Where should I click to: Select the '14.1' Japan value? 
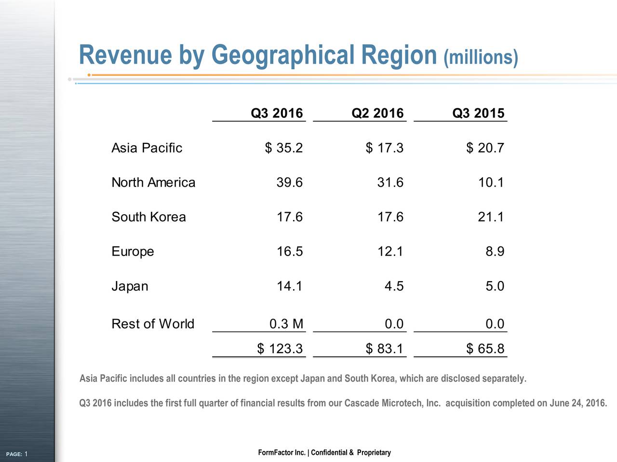290,286
